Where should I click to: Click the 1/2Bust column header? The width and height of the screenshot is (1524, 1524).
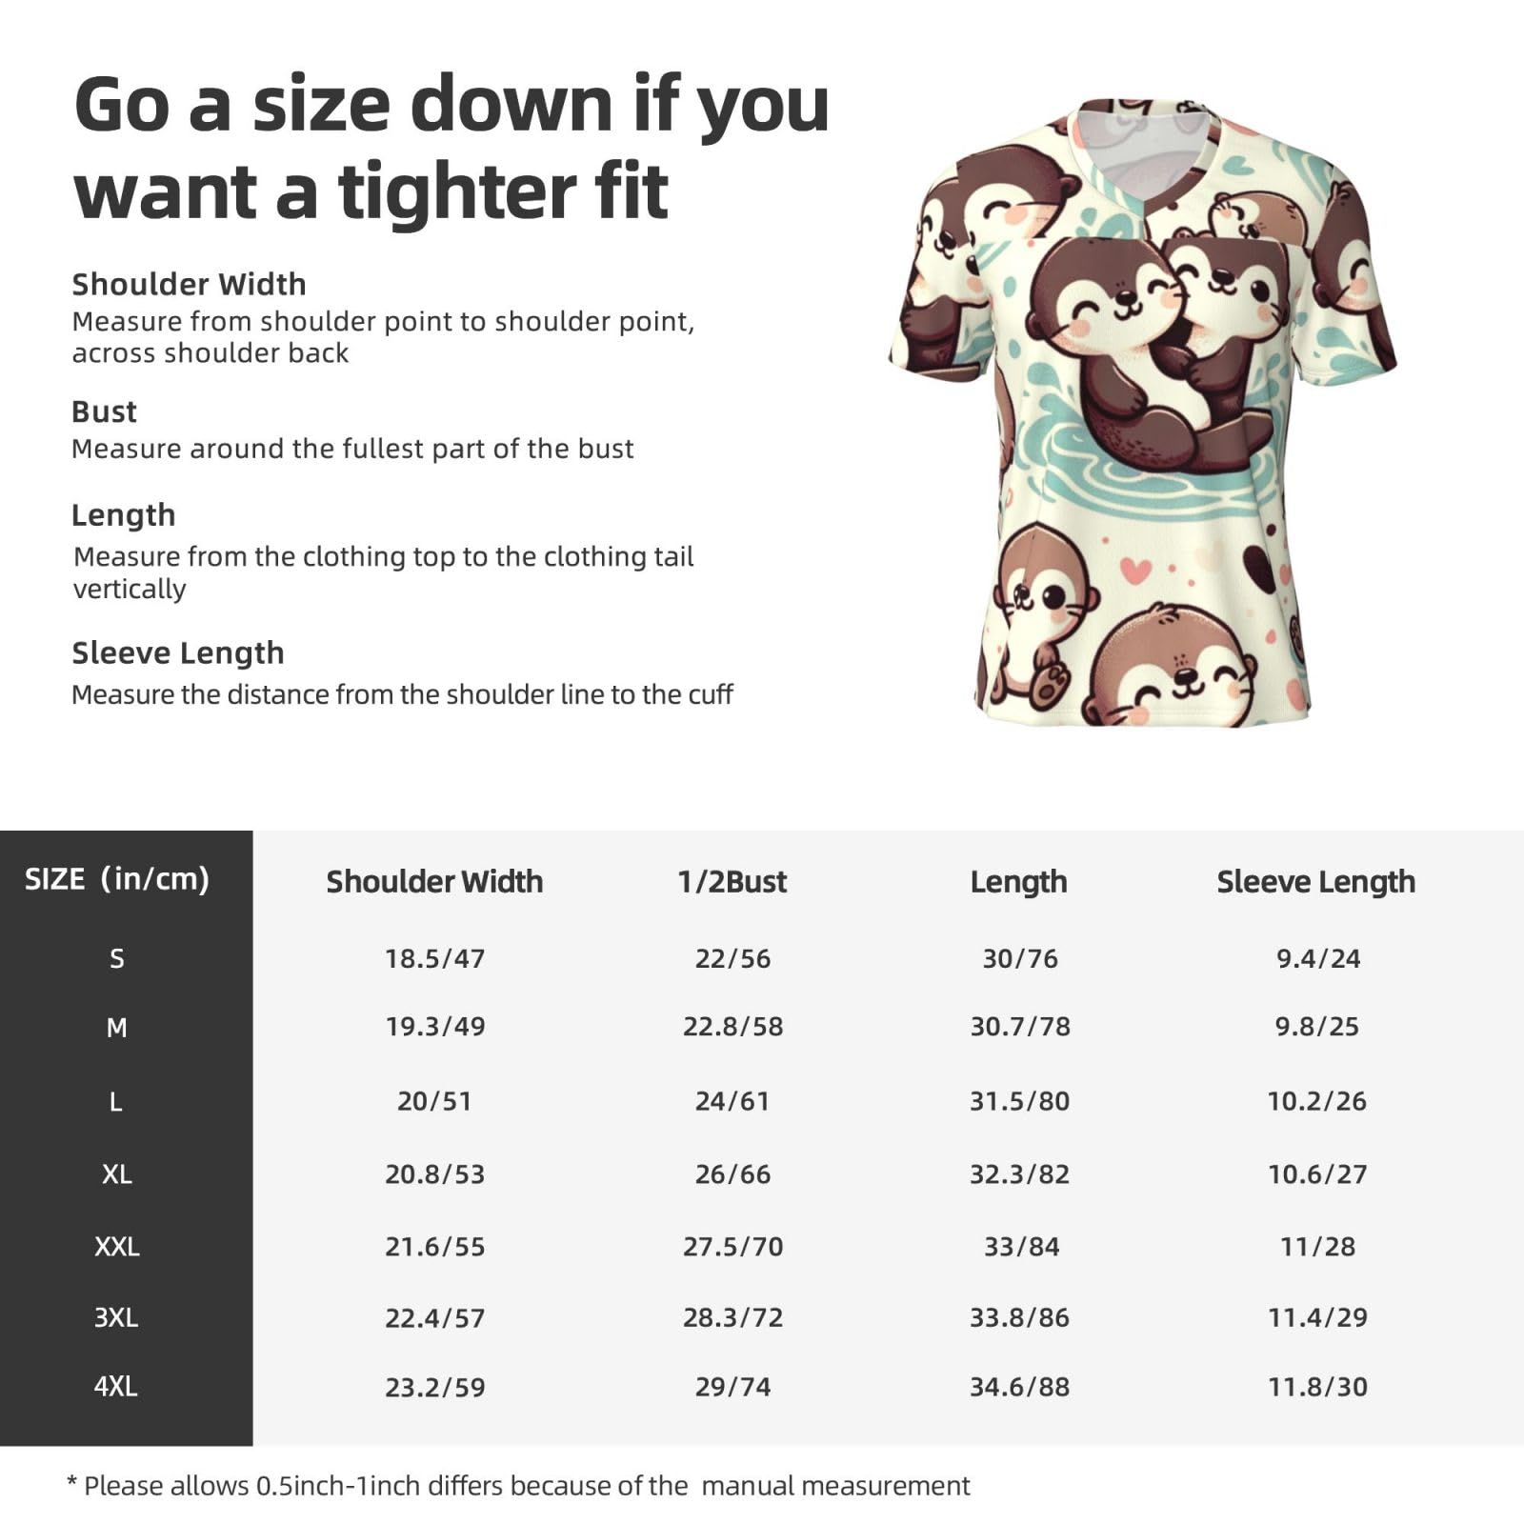click(x=732, y=882)
